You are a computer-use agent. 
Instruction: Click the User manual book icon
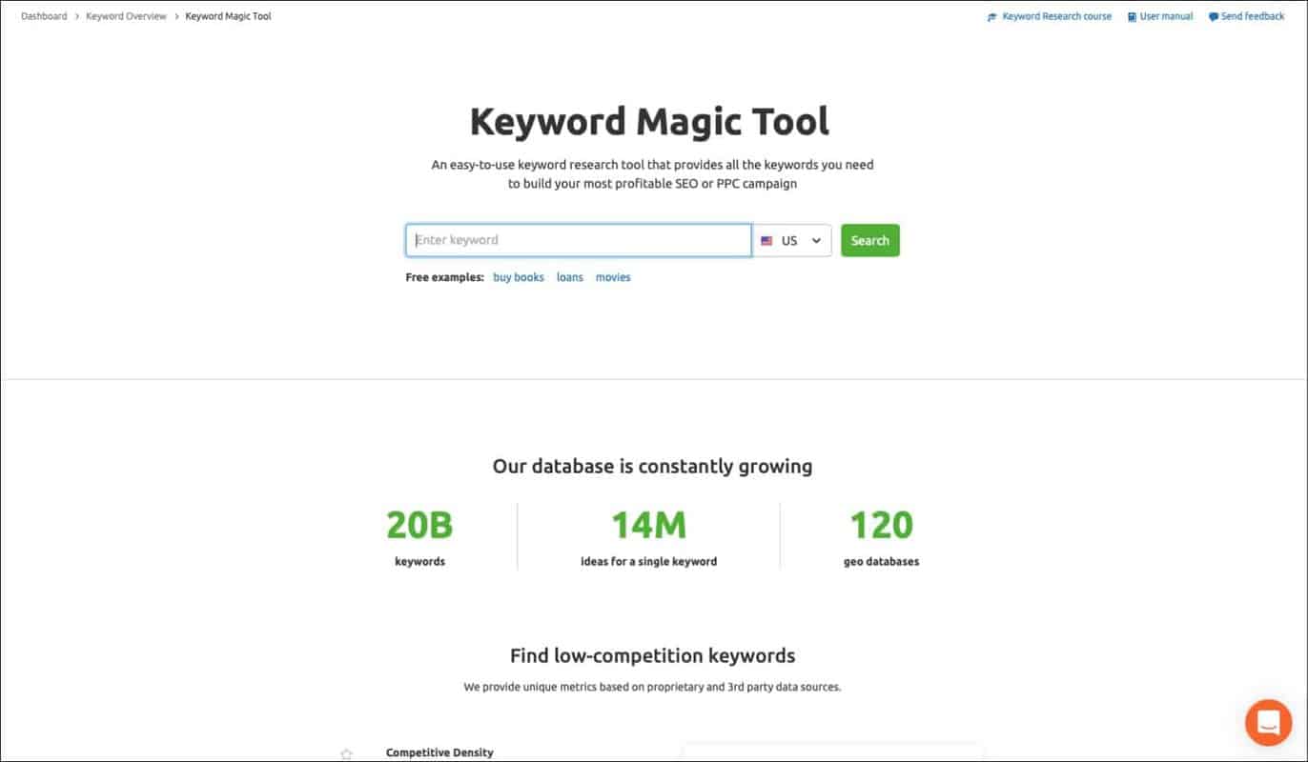click(1132, 17)
